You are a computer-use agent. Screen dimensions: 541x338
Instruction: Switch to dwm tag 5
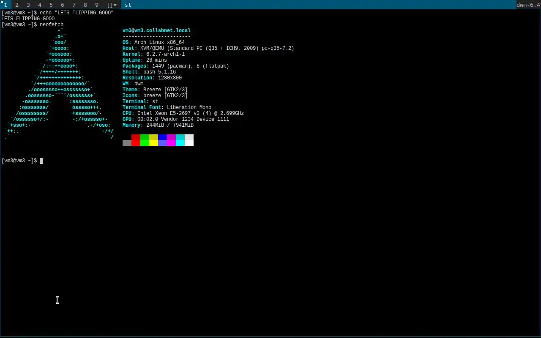[x=51, y=5]
